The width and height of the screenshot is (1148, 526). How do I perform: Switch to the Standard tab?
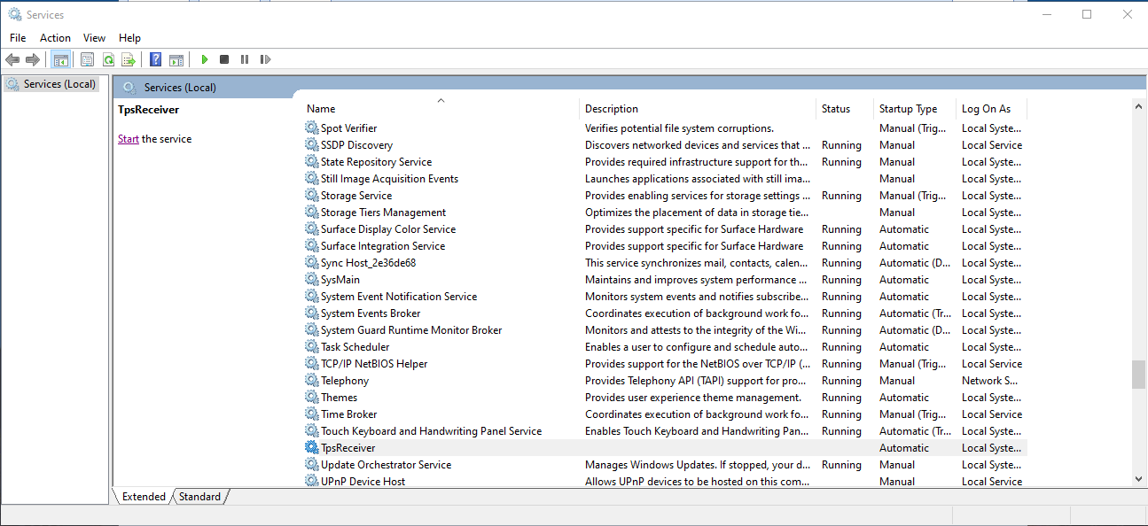tap(199, 497)
